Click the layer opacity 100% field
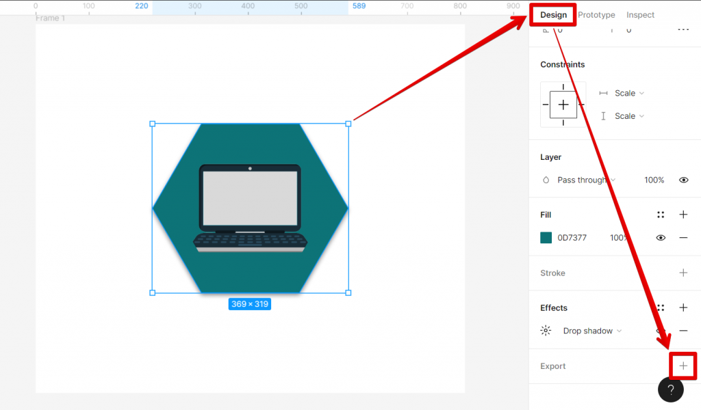701x410 pixels. click(x=654, y=180)
